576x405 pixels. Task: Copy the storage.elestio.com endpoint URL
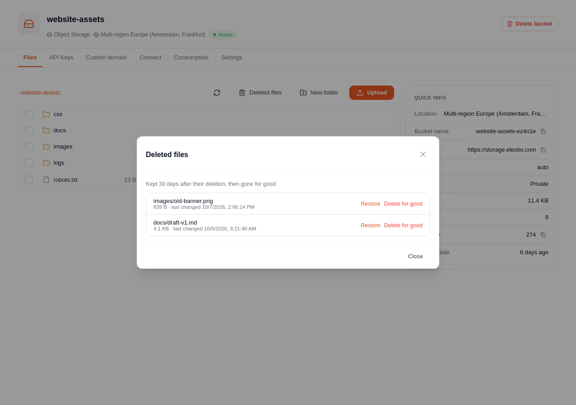[x=543, y=150]
